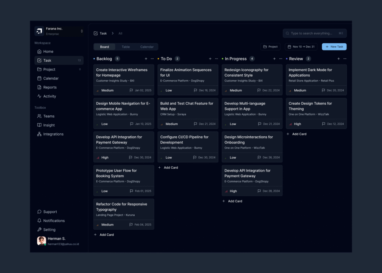Open the Insight section
Viewport: 382px width, 273px height.
click(x=48, y=125)
